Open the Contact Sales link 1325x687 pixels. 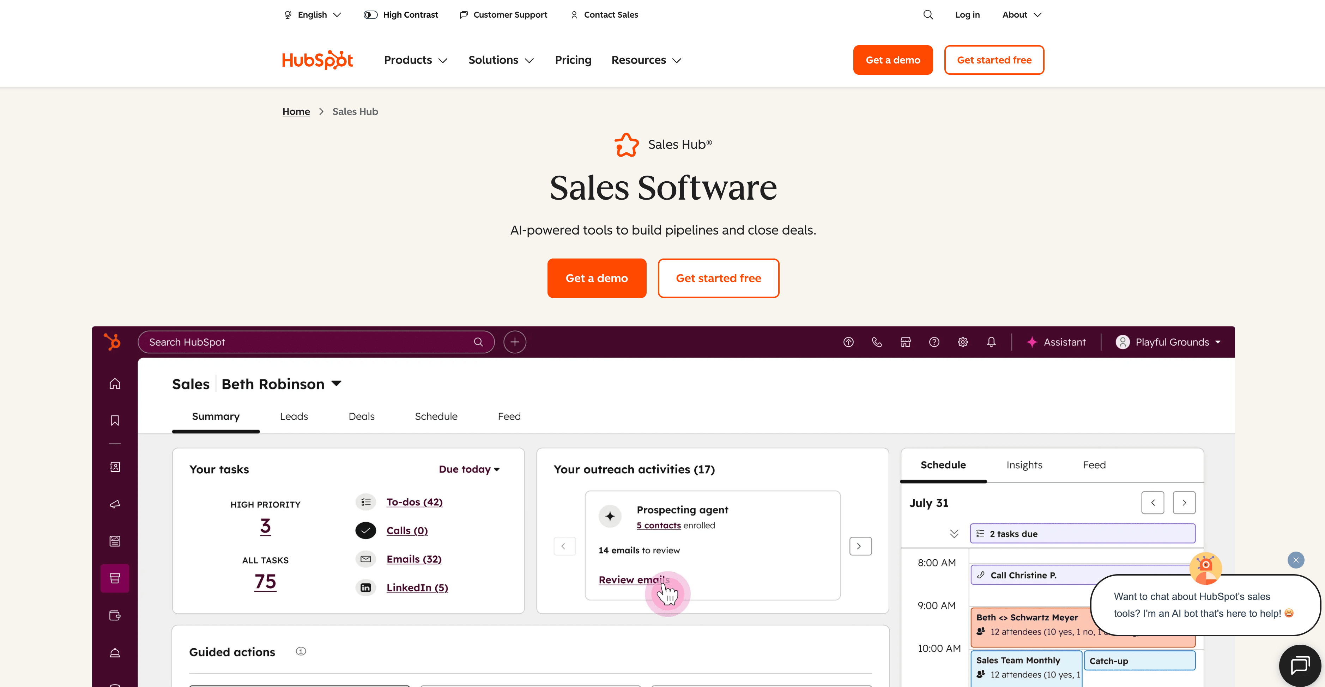(x=604, y=15)
